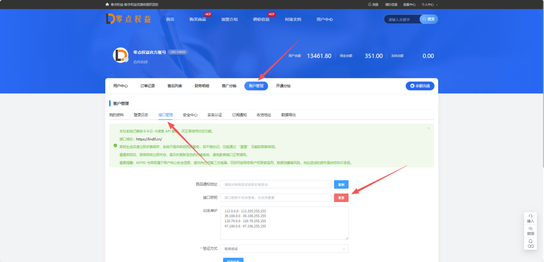Image resolution: width=544 pixels, height=262 pixels.
Task: Expand the 验证方式 dropdown
Action: click(x=284, y=248)
